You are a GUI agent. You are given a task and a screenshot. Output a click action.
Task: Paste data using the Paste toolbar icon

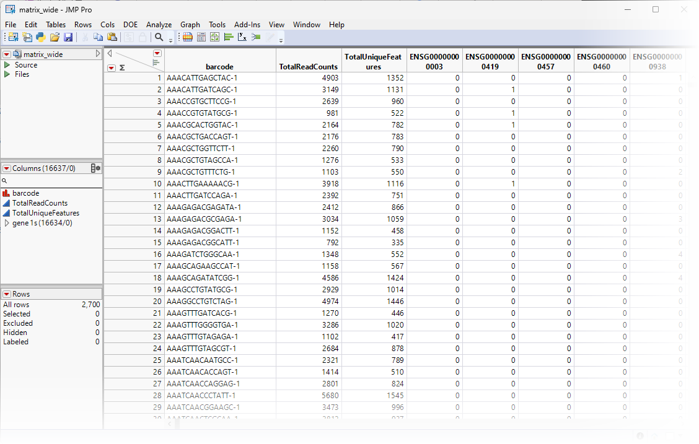pyautogui.click(x=112, y=37)
